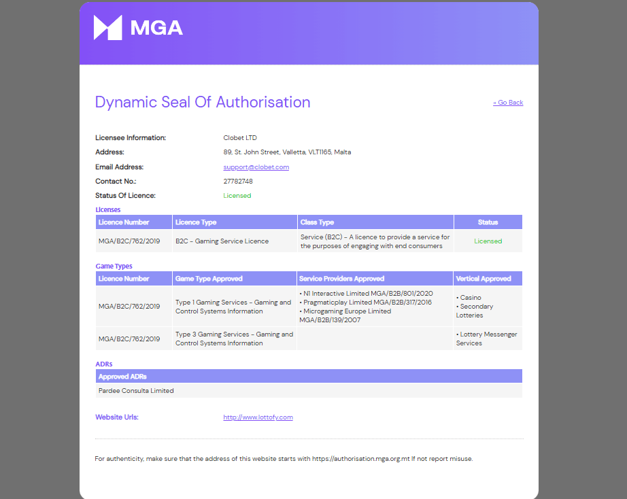Viewport: 627px width, 499px height.
Task: Click the Game Type Approved column header
Action: pyautogui.click(x=235, y=278)
